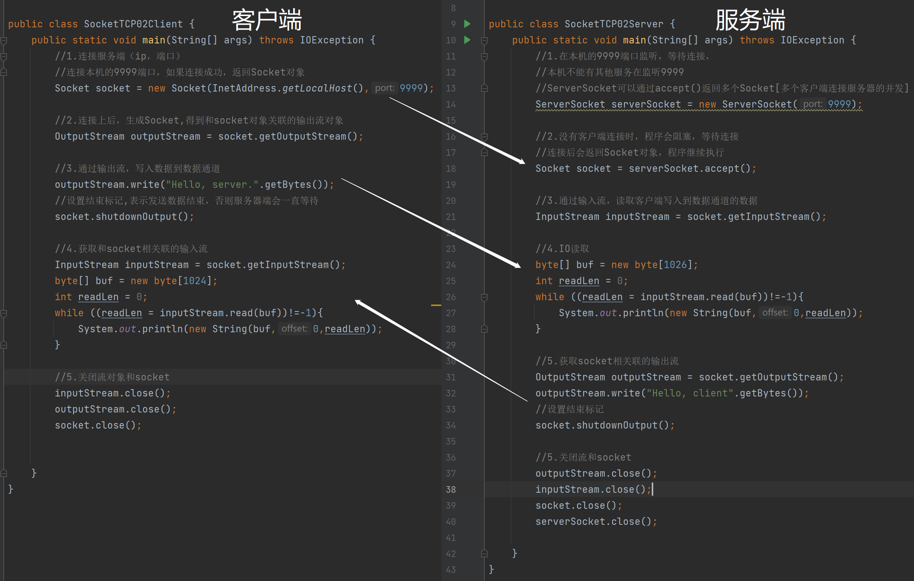The width and height of the screenshot is (914, 581).
Task: Click line number 8 in server gutter
Action: (453, 8)
